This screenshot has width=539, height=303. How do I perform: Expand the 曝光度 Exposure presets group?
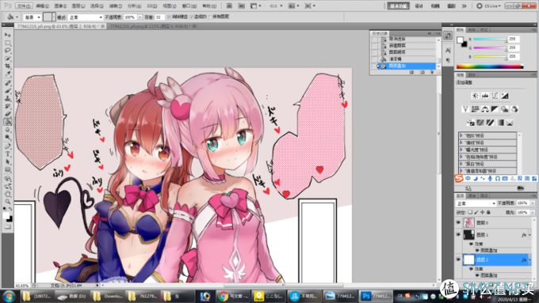(x=461, y=150)
